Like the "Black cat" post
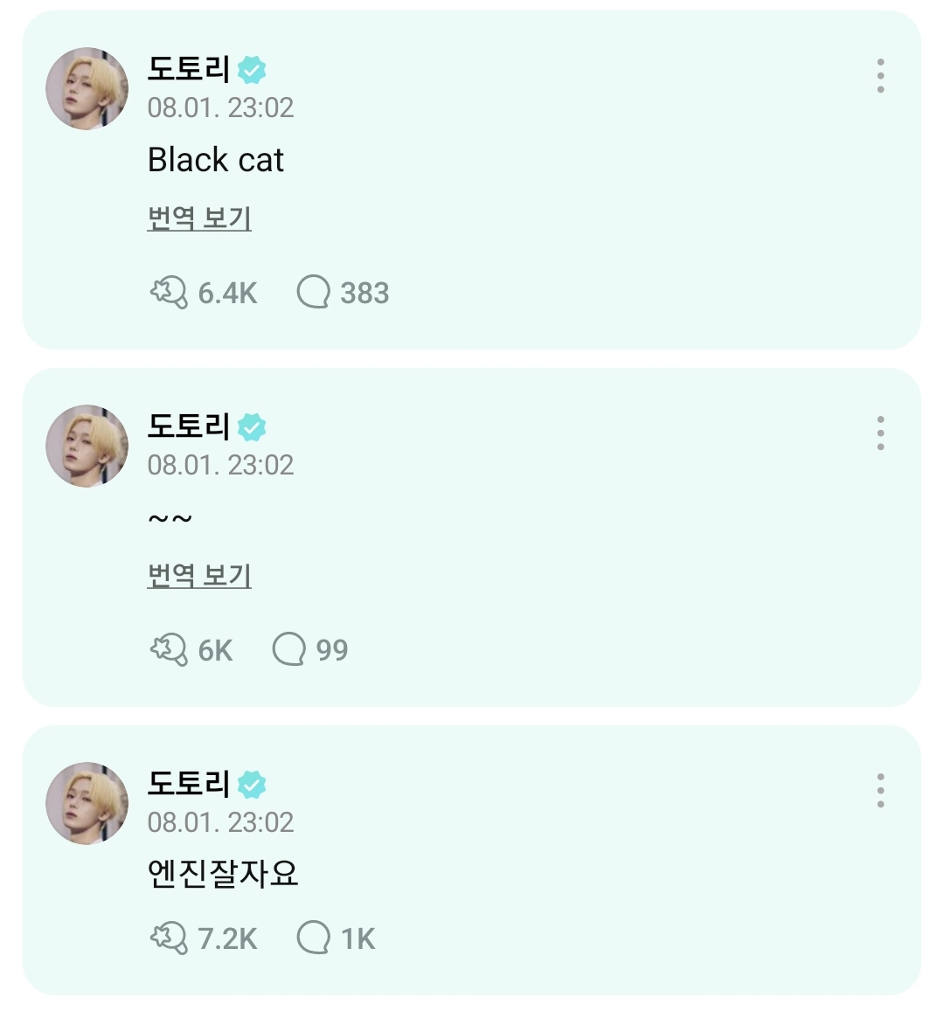 click(169, 293)
